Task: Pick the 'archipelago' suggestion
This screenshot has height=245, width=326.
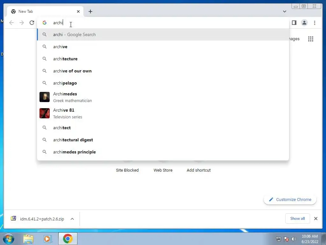Action: click(163, 83)
